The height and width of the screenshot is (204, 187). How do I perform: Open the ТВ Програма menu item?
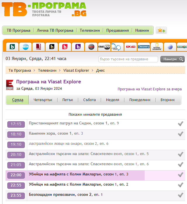tap(18, 30)
